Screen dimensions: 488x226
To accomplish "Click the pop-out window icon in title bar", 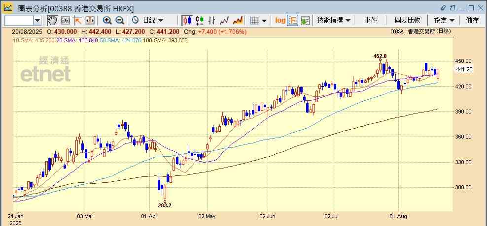I will coord(453,7).
